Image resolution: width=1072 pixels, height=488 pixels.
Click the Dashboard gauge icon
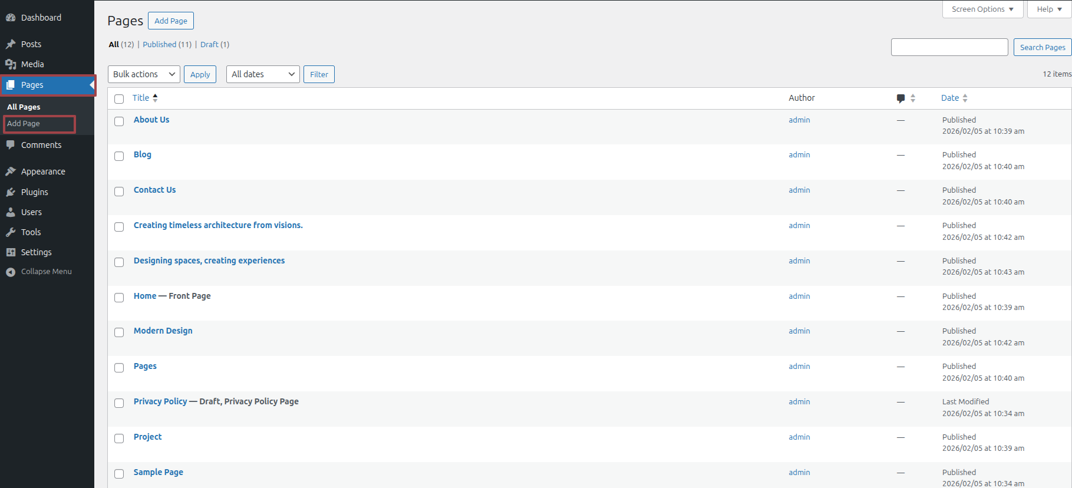(x=11, y=18)
